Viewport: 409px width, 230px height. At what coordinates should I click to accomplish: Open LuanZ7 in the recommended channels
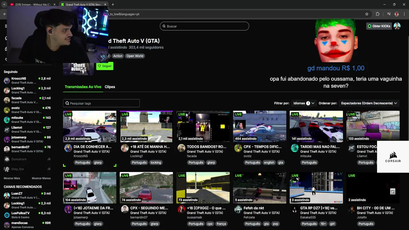27,195
